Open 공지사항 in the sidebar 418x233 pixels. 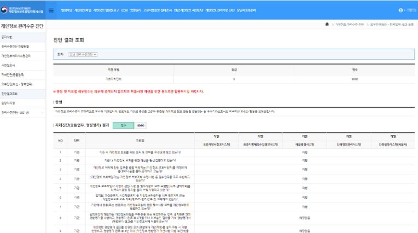(x=7, y=37)
